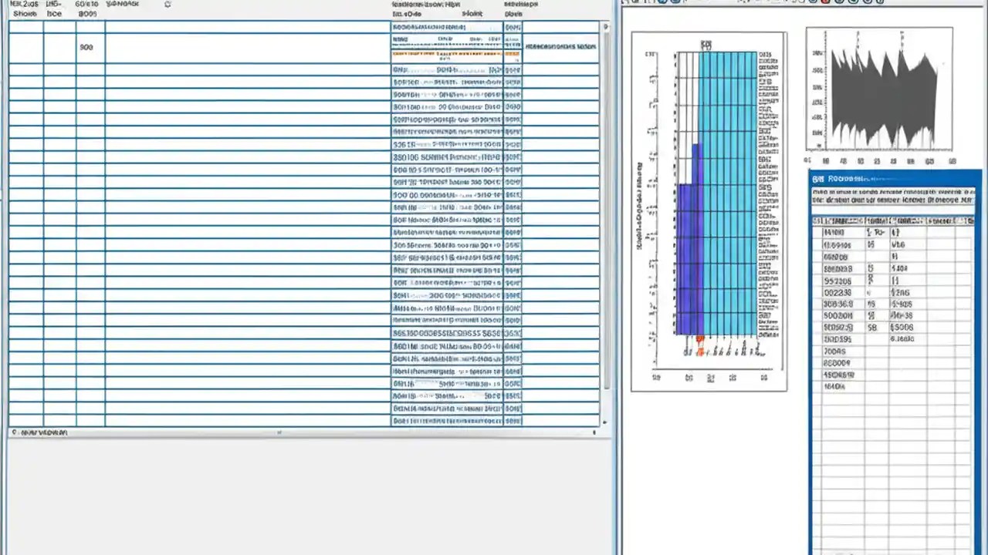The width and height of the screenshot is (988, 555).
Task: Select the red record icon in the toolbar
Action: [826, 4]
